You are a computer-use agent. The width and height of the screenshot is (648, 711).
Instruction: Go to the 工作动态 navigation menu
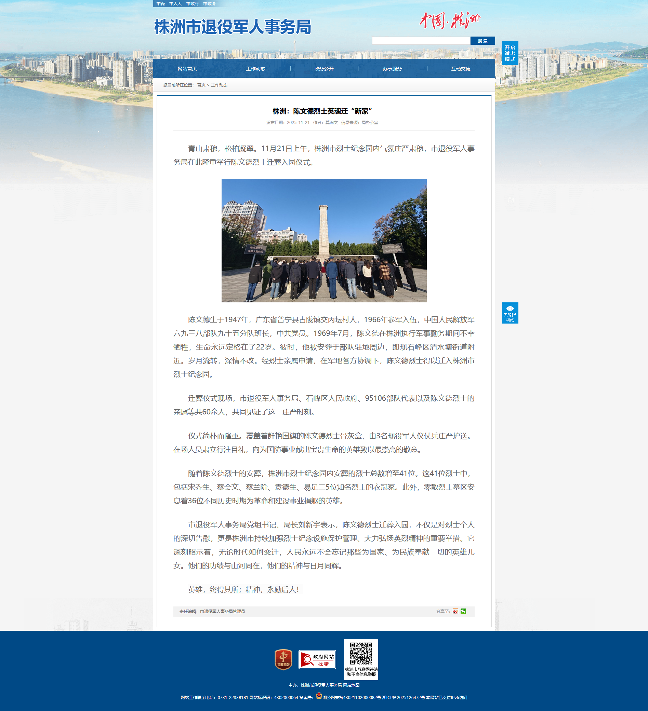coord(255,69)
